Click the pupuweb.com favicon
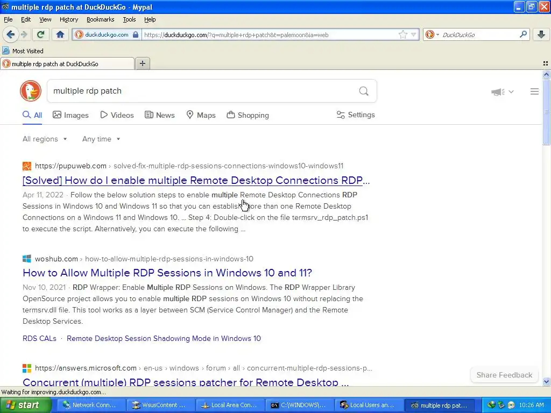The image size is (551, 413). pyautogui.click(x=27, y=166)
